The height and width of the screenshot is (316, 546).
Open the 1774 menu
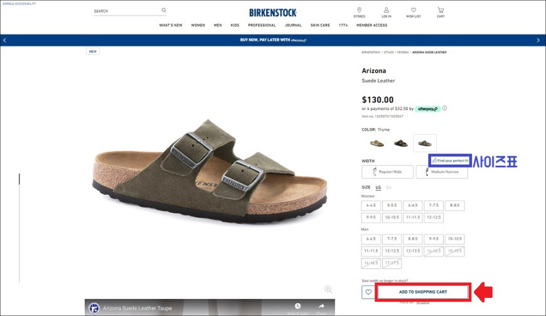343,26
